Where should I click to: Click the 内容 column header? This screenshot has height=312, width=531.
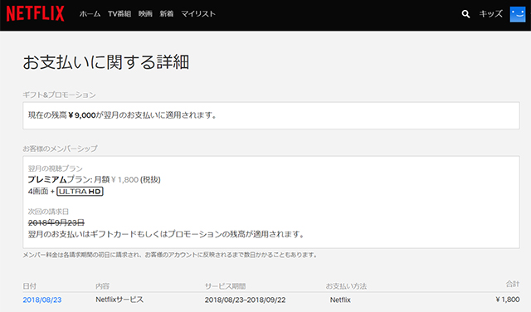pyautogui.click(x=102, y=286)
